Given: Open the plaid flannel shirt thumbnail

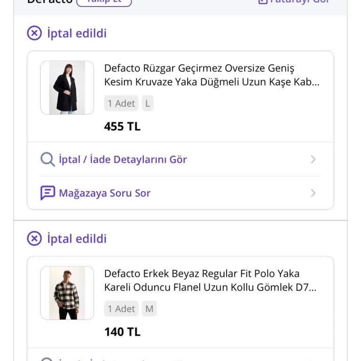Looking at the screenshot, I should point(67,293).
